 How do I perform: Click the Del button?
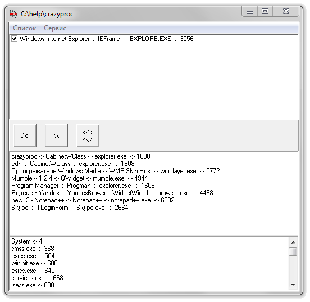(25, 136)
